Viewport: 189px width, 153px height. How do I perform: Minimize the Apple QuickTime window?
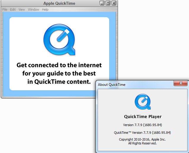[102, 3]
